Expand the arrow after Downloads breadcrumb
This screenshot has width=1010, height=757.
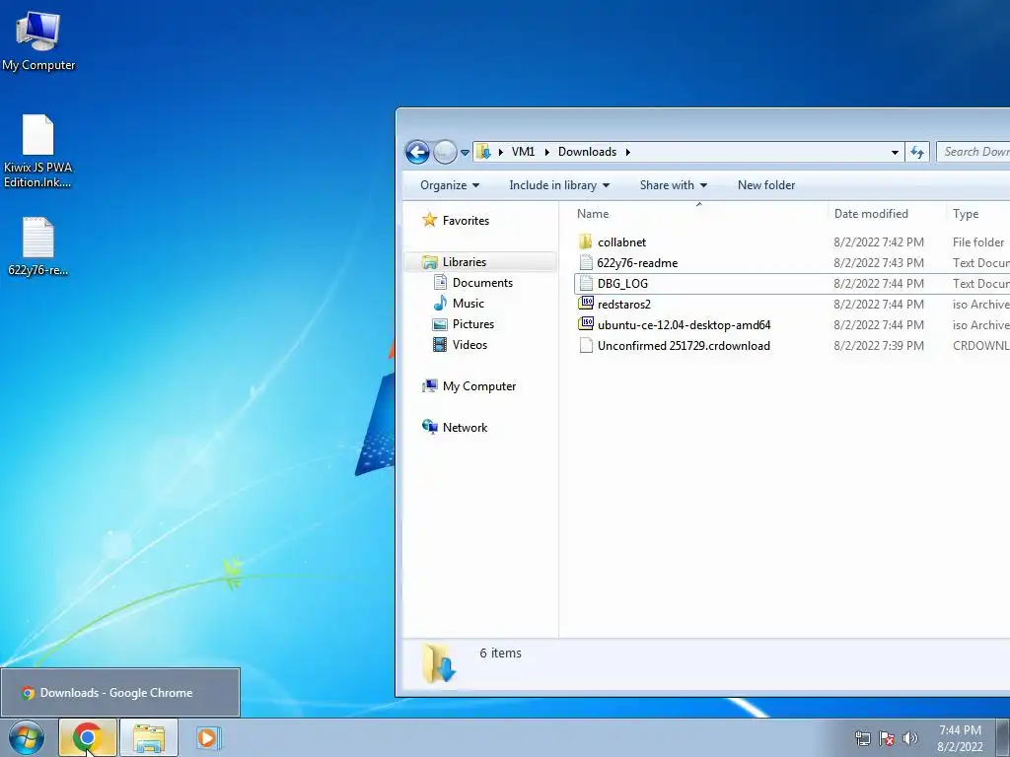tap(627, 152)
